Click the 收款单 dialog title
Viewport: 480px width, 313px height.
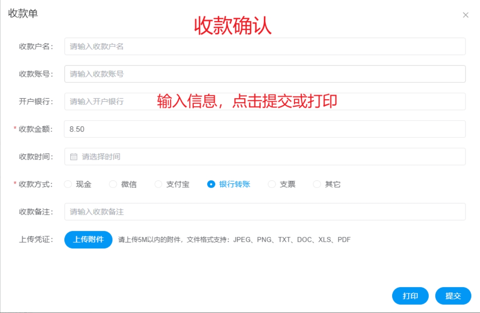coord(23,14)
